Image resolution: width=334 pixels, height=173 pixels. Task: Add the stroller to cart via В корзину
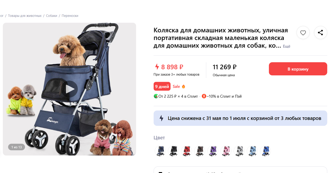click(298, 69)
